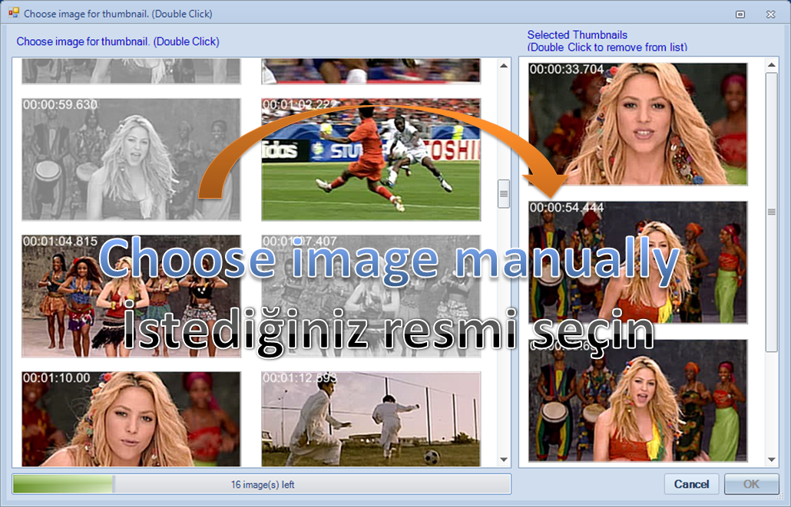Click the Selected Thumbnails scroll down arrow
The height and width of the screenshot is (507, 791).
pos(771,459)
